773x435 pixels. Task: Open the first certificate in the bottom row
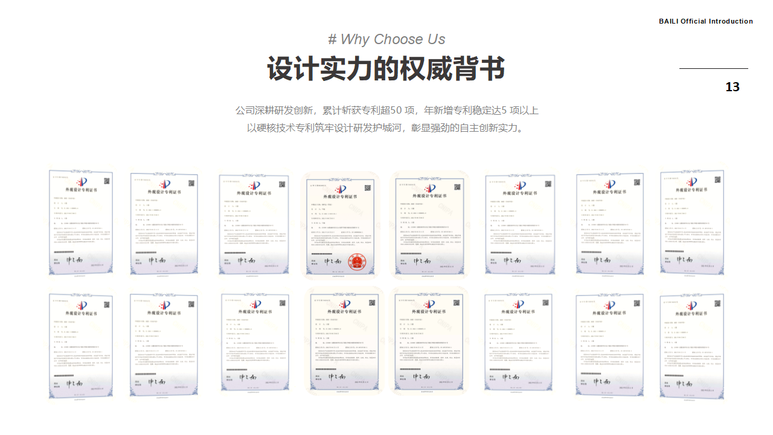click(81, 347)
